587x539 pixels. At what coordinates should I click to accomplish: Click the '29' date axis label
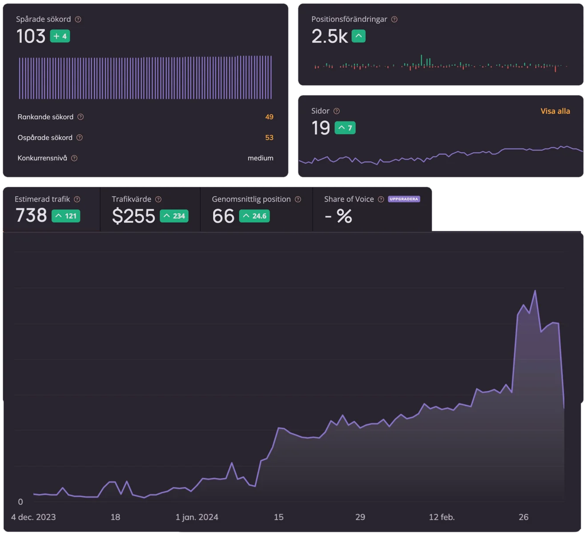(x=360, y=517)
